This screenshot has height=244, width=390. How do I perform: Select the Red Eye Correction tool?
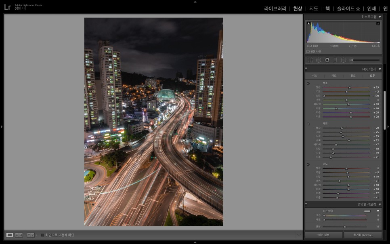click(x=327, y=60)
